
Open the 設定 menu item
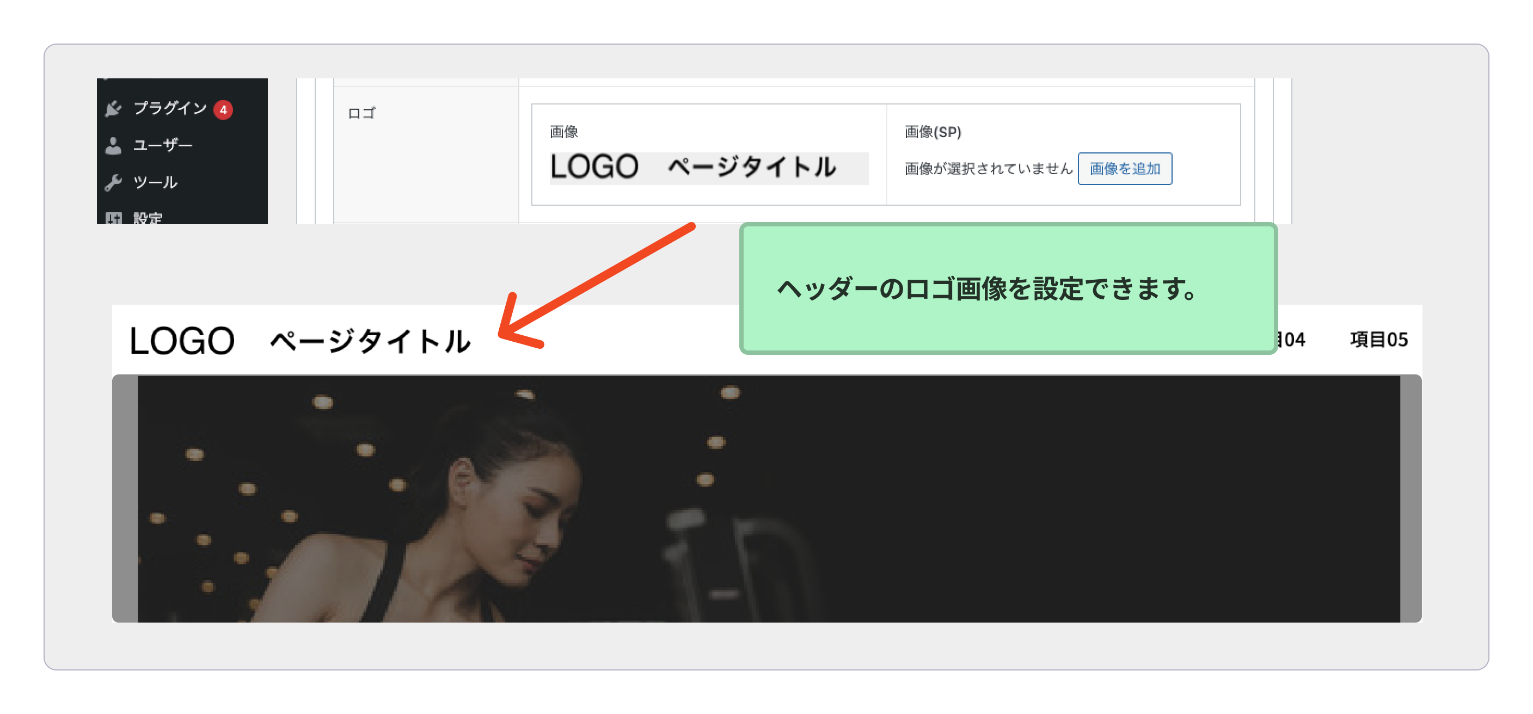(x=148, y=218)
